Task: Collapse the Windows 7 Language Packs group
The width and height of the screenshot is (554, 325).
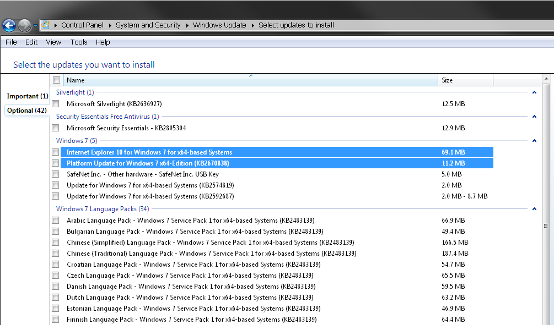Action: pyautogui.click(x=534, y=209)
